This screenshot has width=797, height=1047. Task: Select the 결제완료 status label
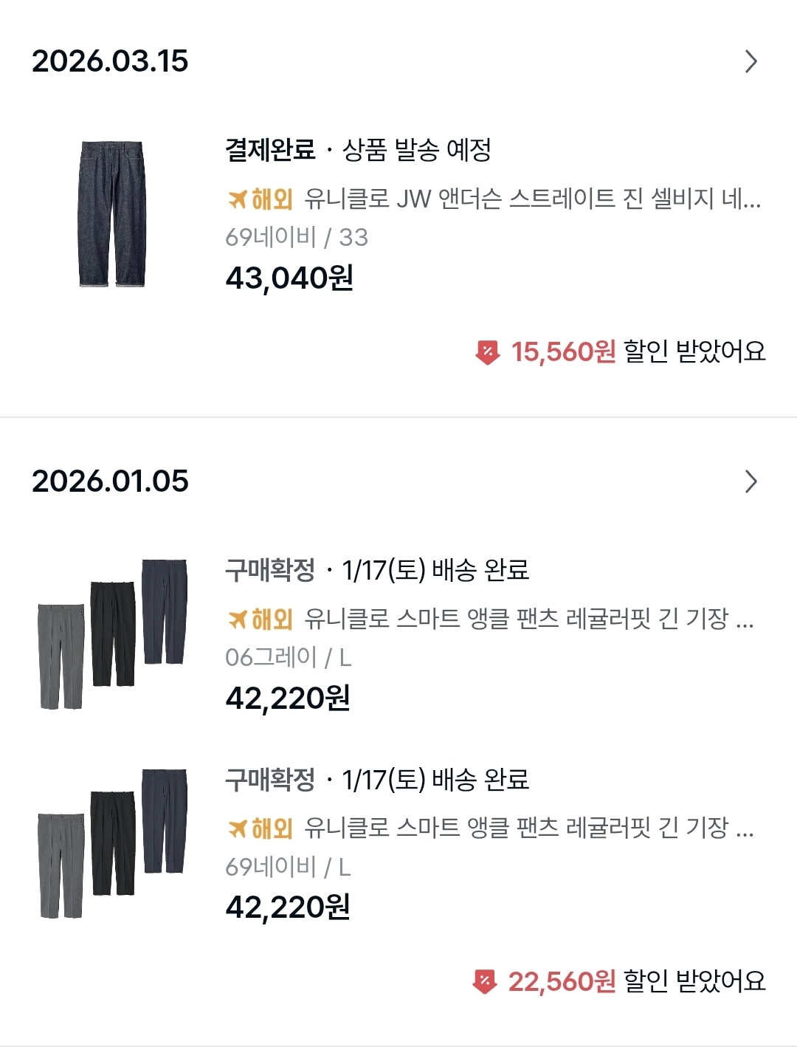(270, 150)
